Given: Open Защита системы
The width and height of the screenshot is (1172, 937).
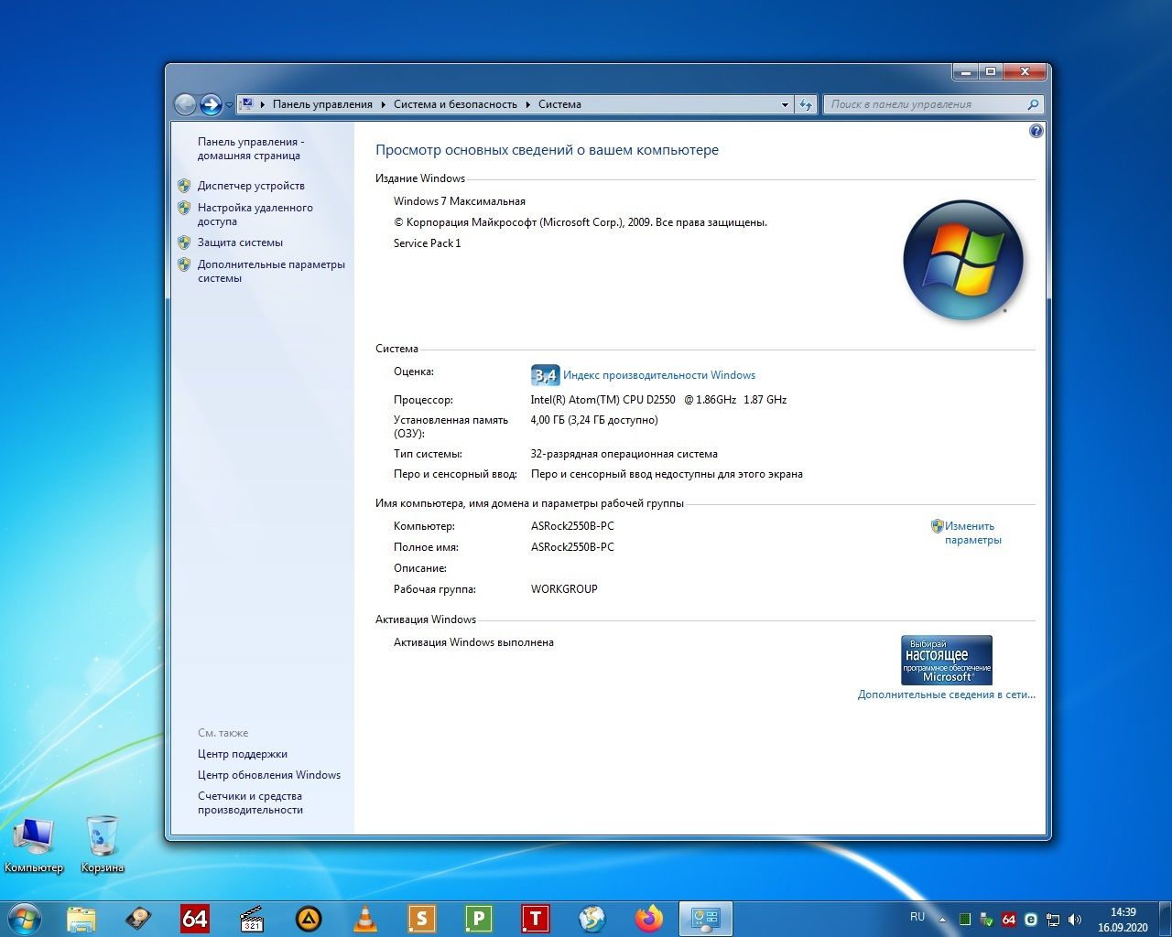Looking at the screenshot, I should click(x=240, y=242).
